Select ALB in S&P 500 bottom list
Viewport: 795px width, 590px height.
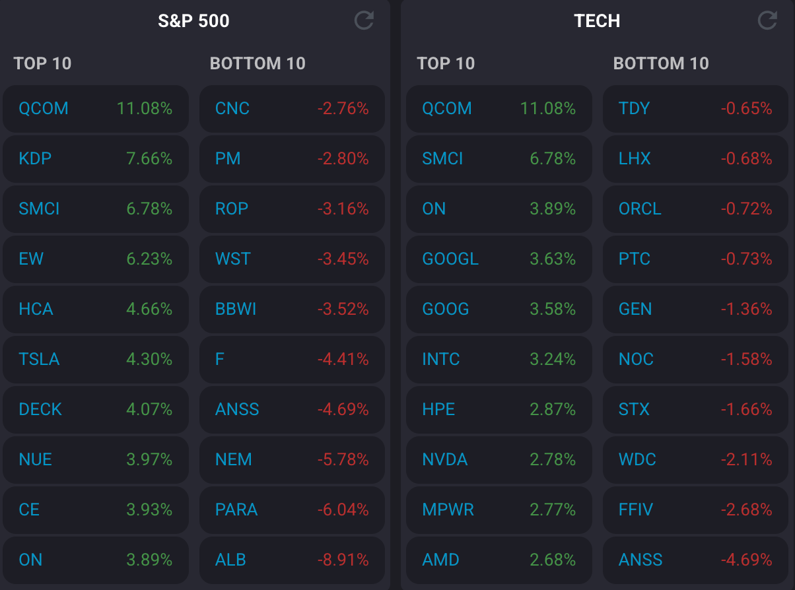tap(230, 560)
